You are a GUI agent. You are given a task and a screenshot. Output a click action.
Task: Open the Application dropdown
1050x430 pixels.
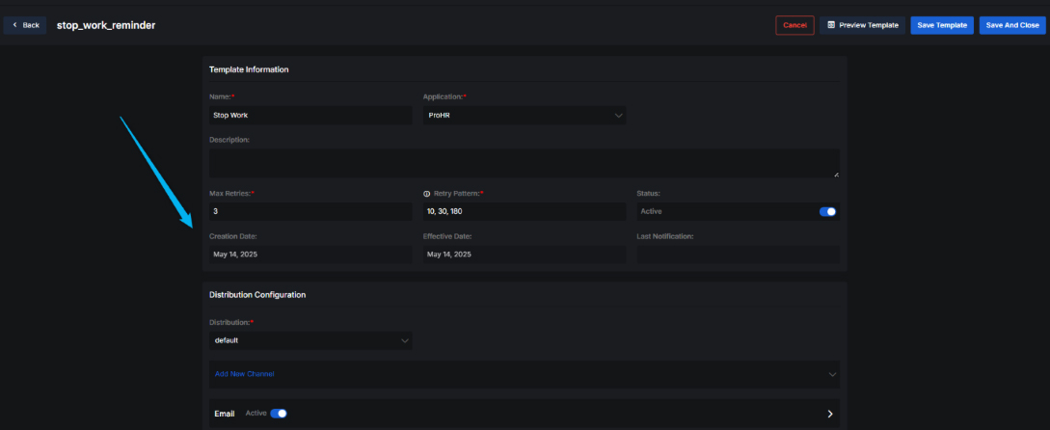point(524,116)
